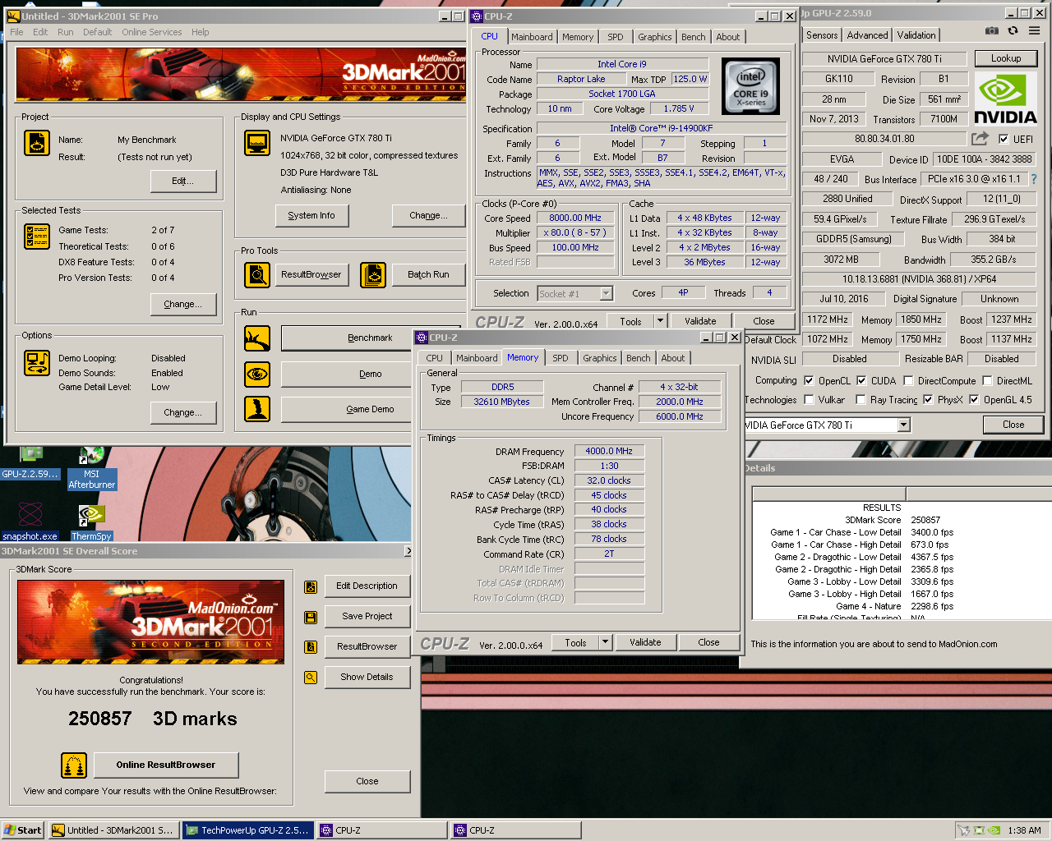Click the Display and CPU Settings monitor icon
This screenshot has height=841, width=1052.
(257, 143)
